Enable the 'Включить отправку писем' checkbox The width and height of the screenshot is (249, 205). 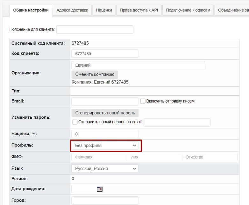[143, 101]
